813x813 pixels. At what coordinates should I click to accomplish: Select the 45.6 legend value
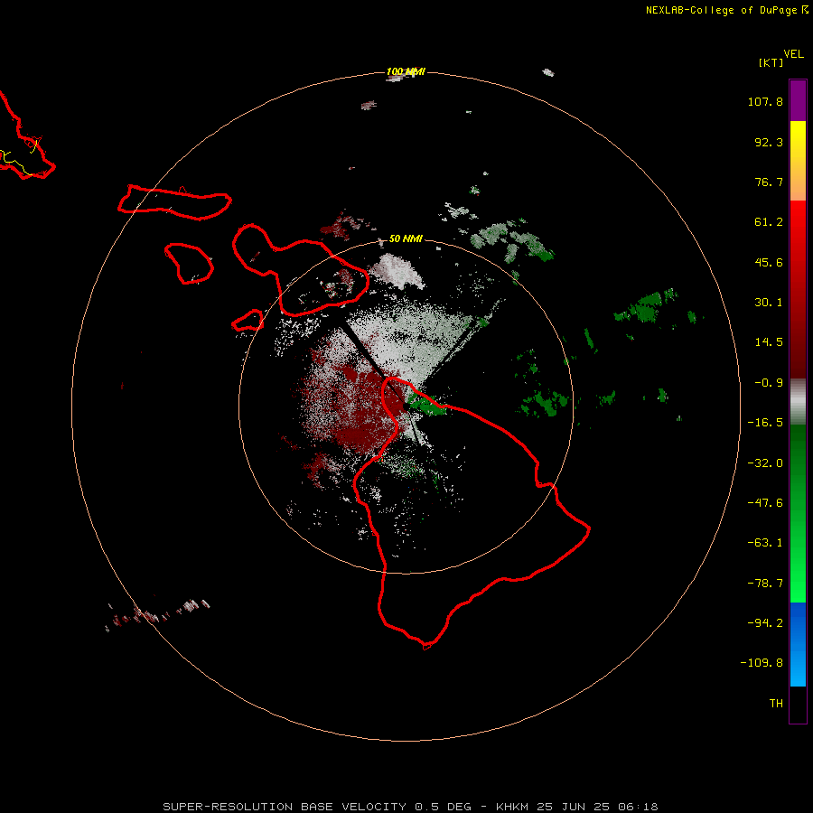pyautogui.click(x=769, y=262)
